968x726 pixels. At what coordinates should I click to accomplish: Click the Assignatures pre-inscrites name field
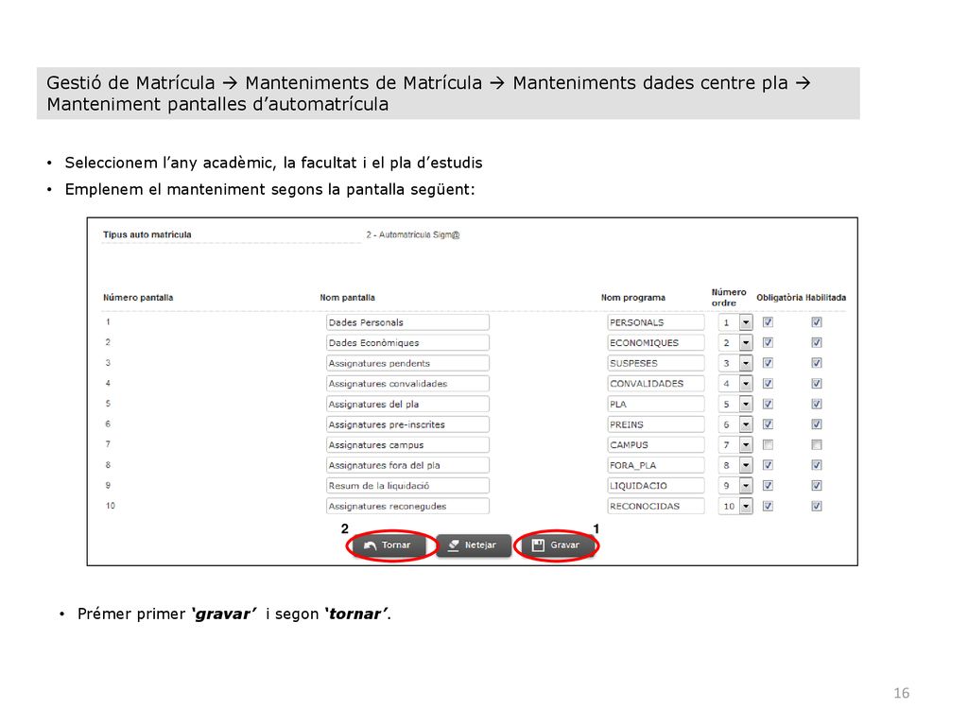click(x=407, y=424)
